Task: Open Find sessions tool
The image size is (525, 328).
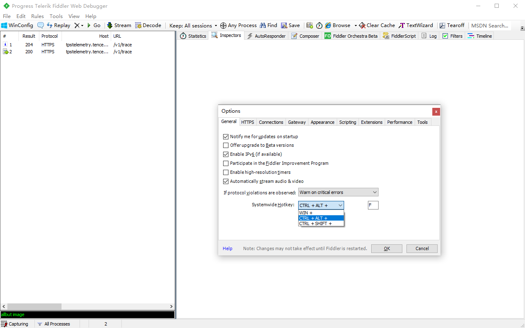Action: (x=268, y=25)
